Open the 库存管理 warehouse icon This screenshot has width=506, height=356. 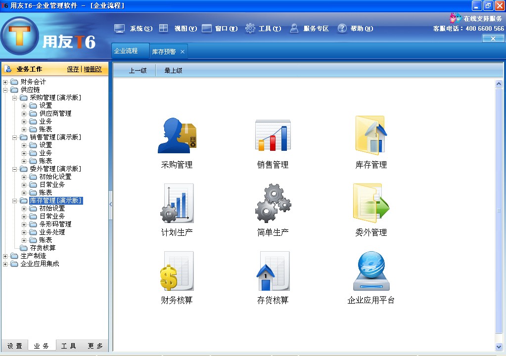pyautogui.click(x=371, y=135)
